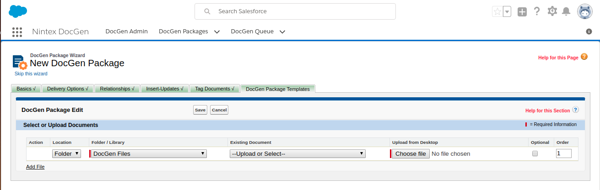Screen dimensions: 600x190
Task: Open the global actions plus icon
Action: pos(522,11)
